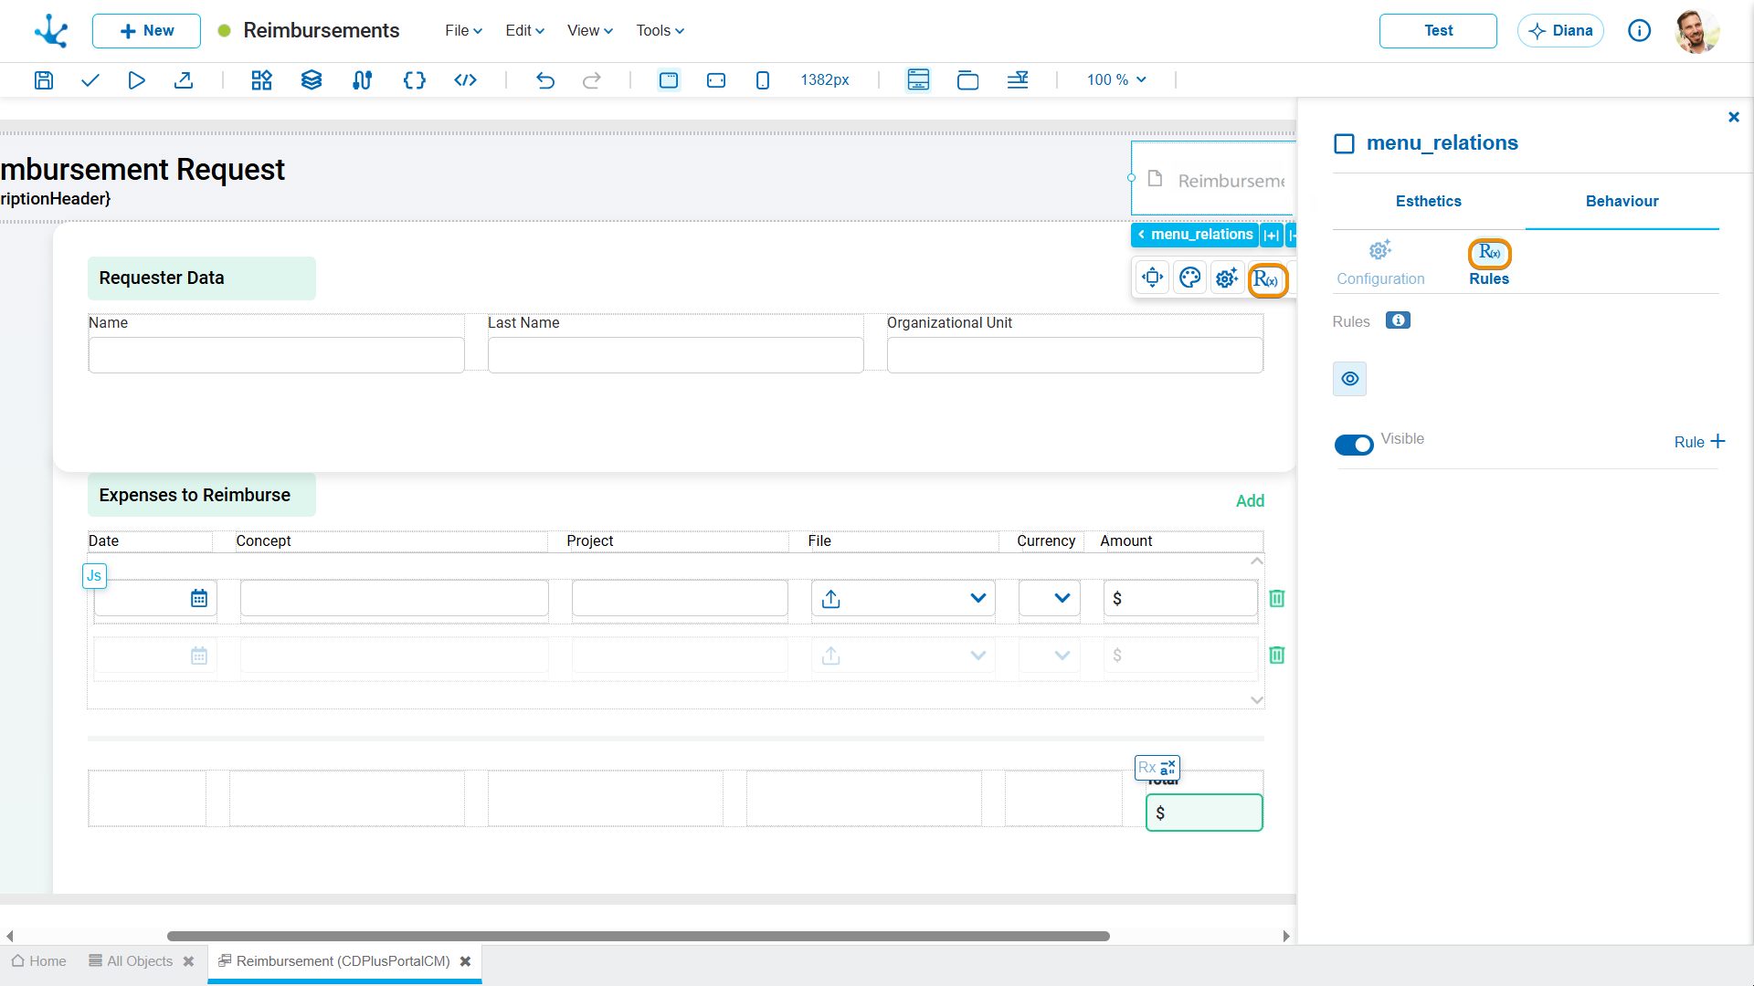Click the Rules info badge
The image size is (1754, 986).
tap(1398, 320)
